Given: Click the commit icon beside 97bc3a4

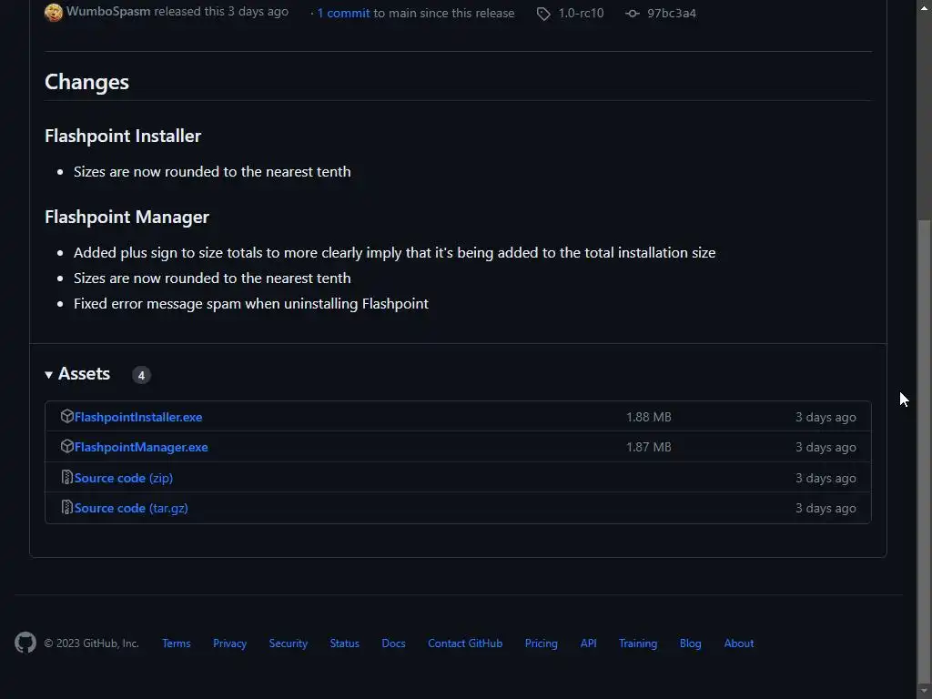Looking at the screenshot, I should (633, 14).
